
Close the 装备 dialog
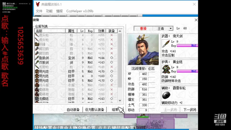(x=196, y=20)
